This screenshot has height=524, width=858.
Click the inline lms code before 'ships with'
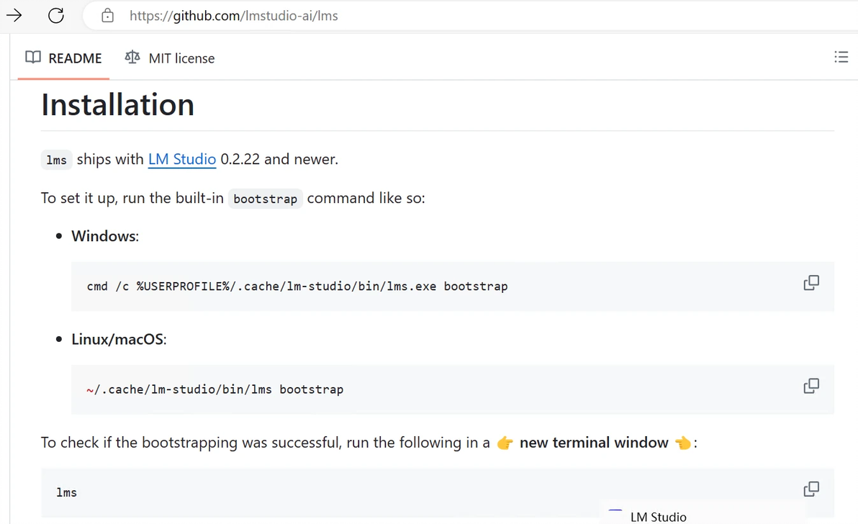pos(56,161)
